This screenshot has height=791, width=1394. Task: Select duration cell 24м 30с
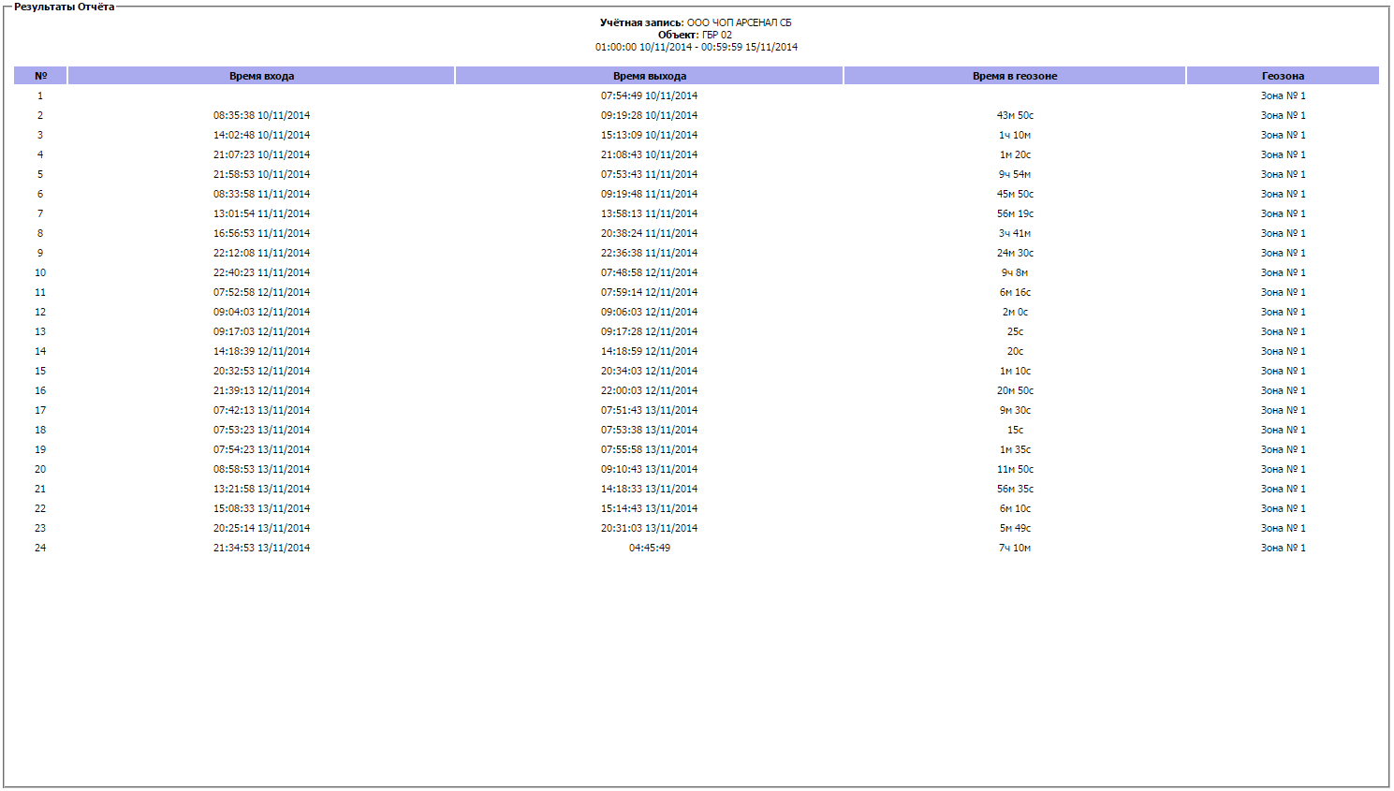click(x=1015, y=253)
